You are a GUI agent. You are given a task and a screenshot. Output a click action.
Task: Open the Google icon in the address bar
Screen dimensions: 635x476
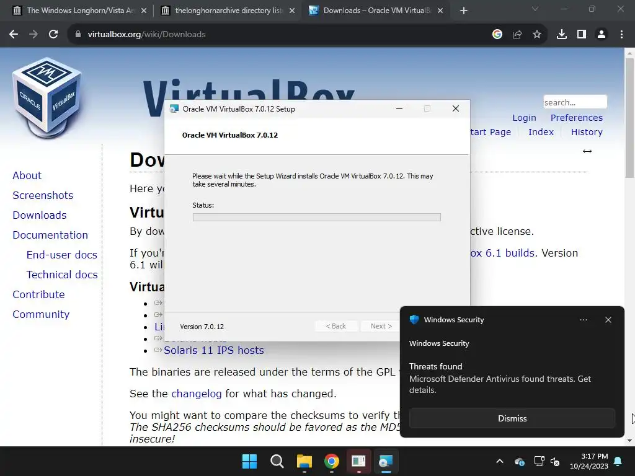[x=497, y=35]
